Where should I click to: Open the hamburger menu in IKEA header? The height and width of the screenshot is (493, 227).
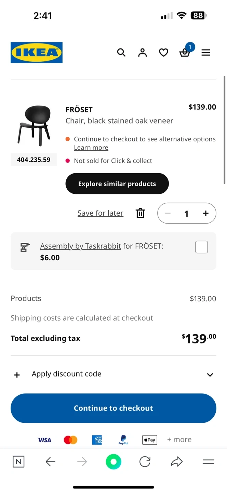point(206,52)
